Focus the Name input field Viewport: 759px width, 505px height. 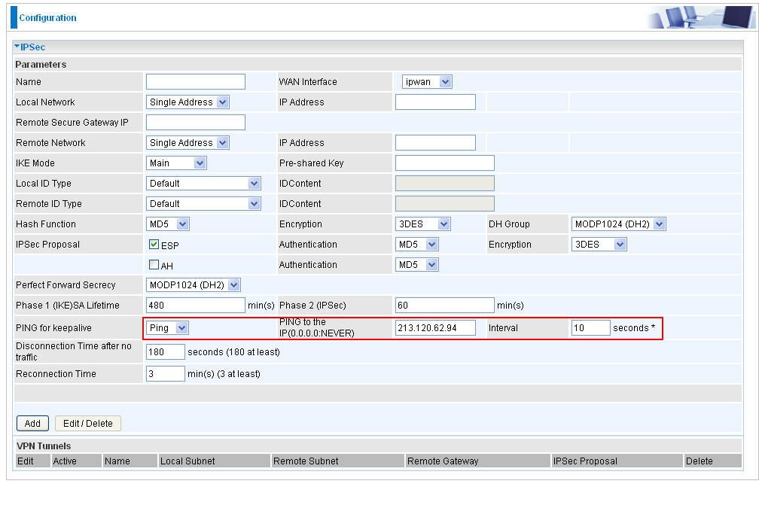[x=196, y=82]
